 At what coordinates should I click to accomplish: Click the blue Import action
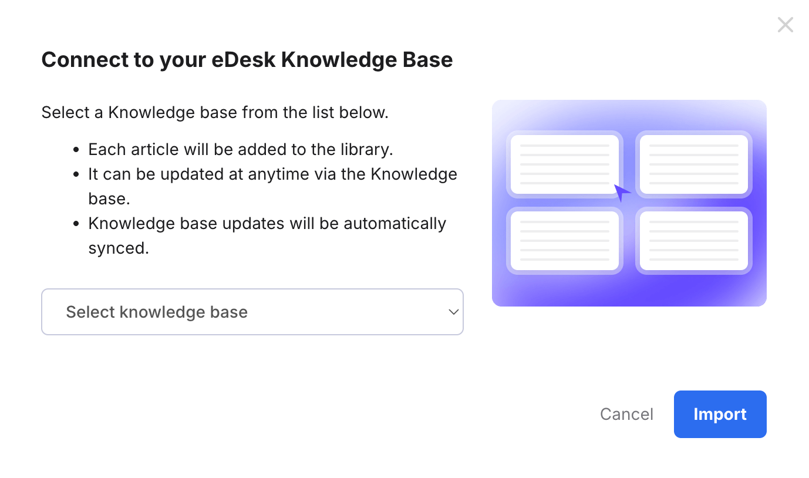tap(720, 414)
